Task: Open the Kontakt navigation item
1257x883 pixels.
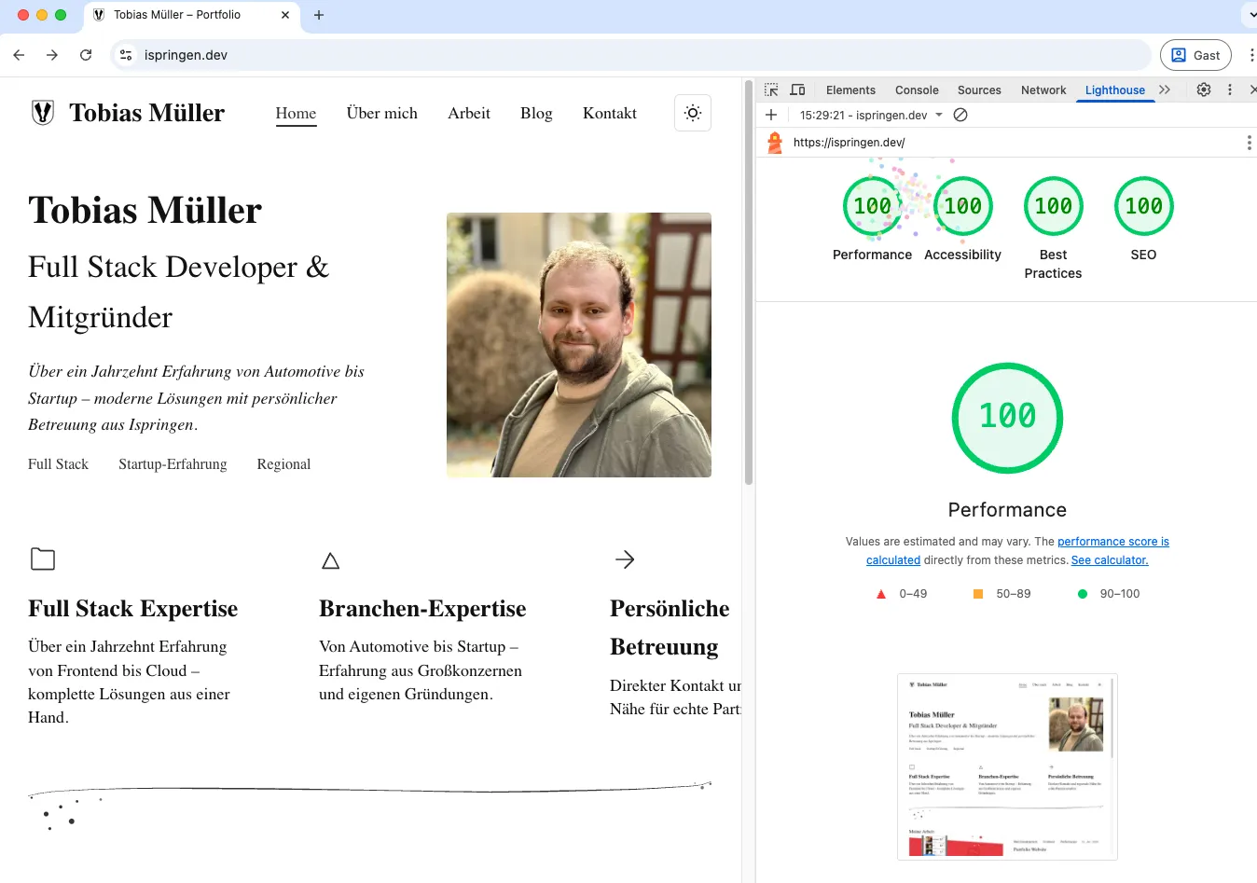Action: [x=609, y=113]
